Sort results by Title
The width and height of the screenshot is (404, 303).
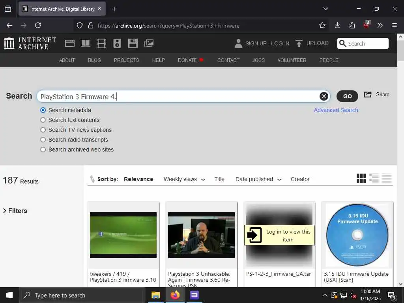[219, 179]
